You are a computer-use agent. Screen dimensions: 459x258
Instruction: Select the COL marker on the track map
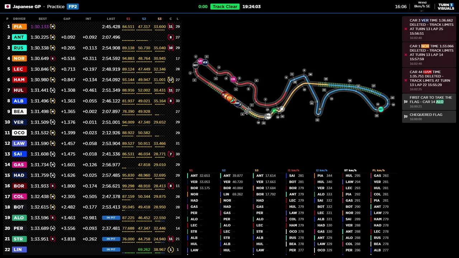coord(233,79)
